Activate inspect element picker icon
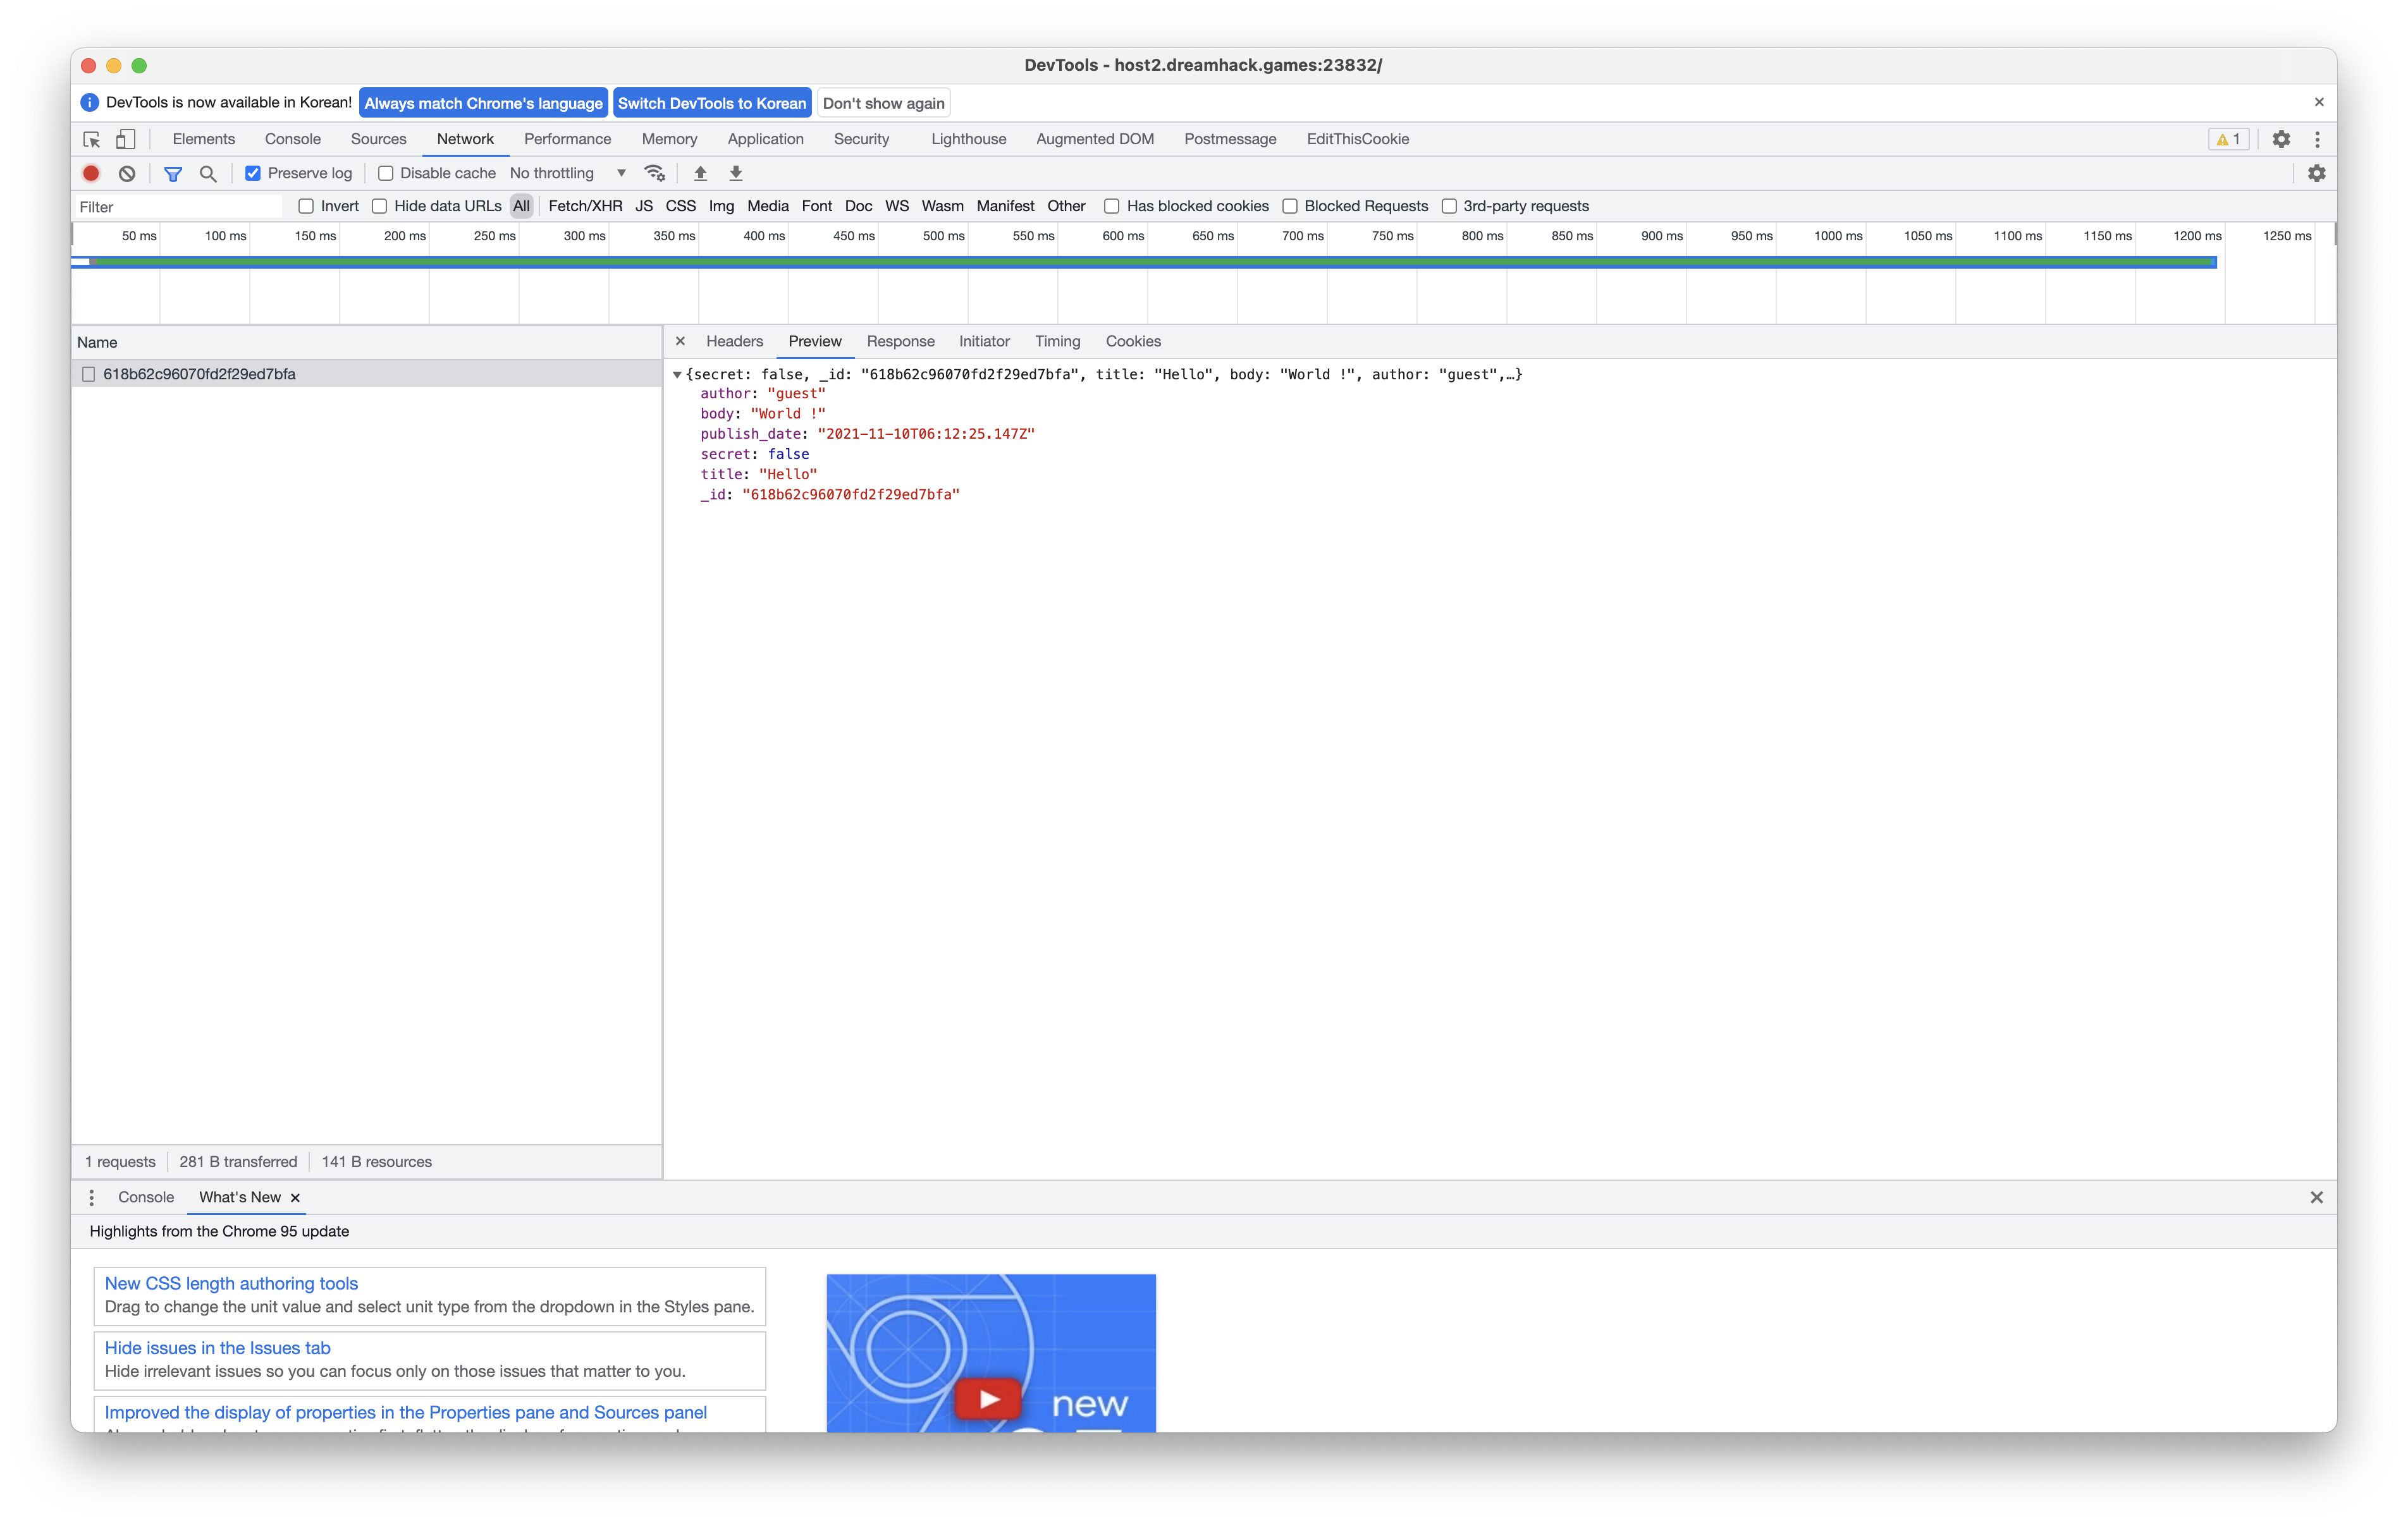 pyautogui.click(x=92, y=139)
